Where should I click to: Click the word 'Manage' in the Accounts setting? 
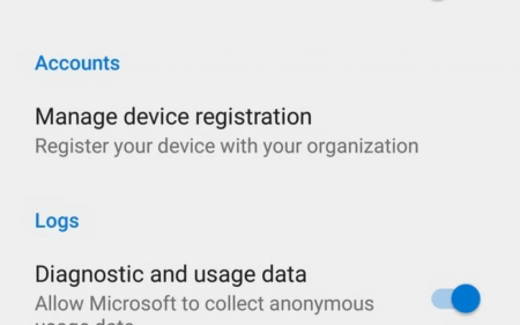(x=76, y=117)
